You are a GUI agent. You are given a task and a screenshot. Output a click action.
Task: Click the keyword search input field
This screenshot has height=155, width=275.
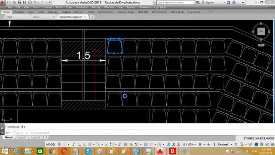click(176, 3)
